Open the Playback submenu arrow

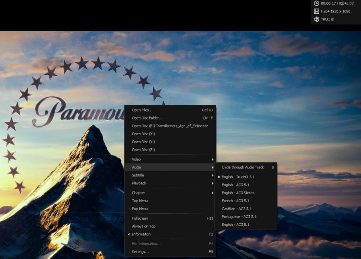(213, 183)
